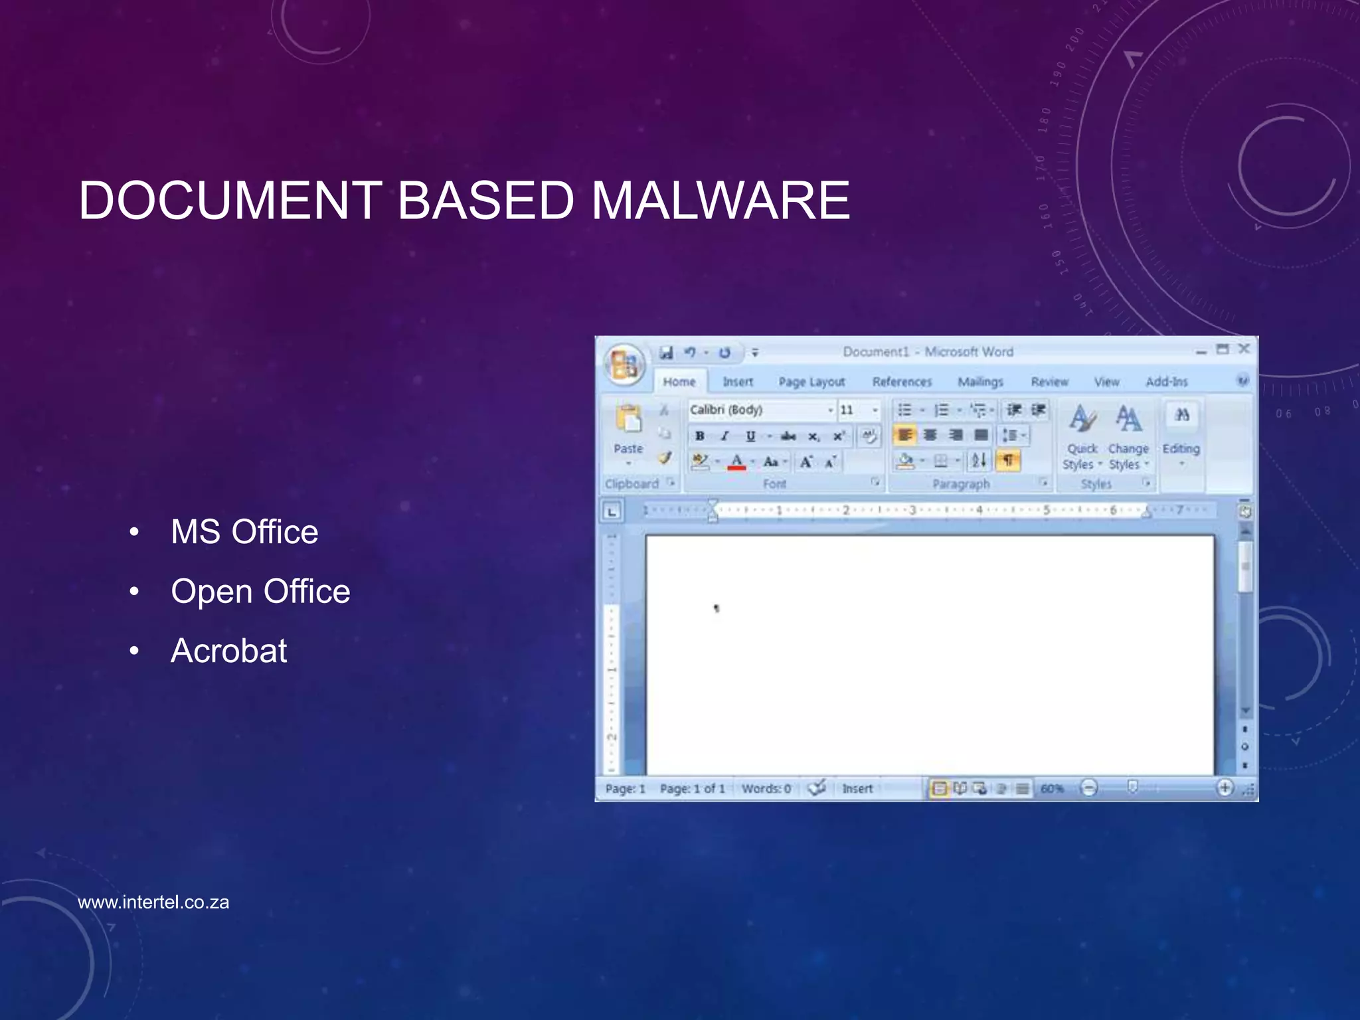The image size is (1360, 1020).
Task: Undo the last action in Word
Action: pyautogui.click(x=691, y=353)
